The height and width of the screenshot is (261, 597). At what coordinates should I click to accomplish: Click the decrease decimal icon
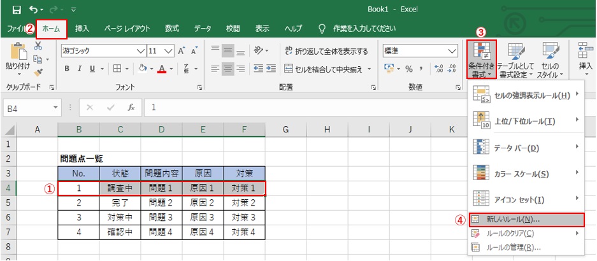coord(452,69)
